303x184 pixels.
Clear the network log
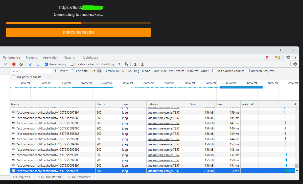click(x=21, y=64)
